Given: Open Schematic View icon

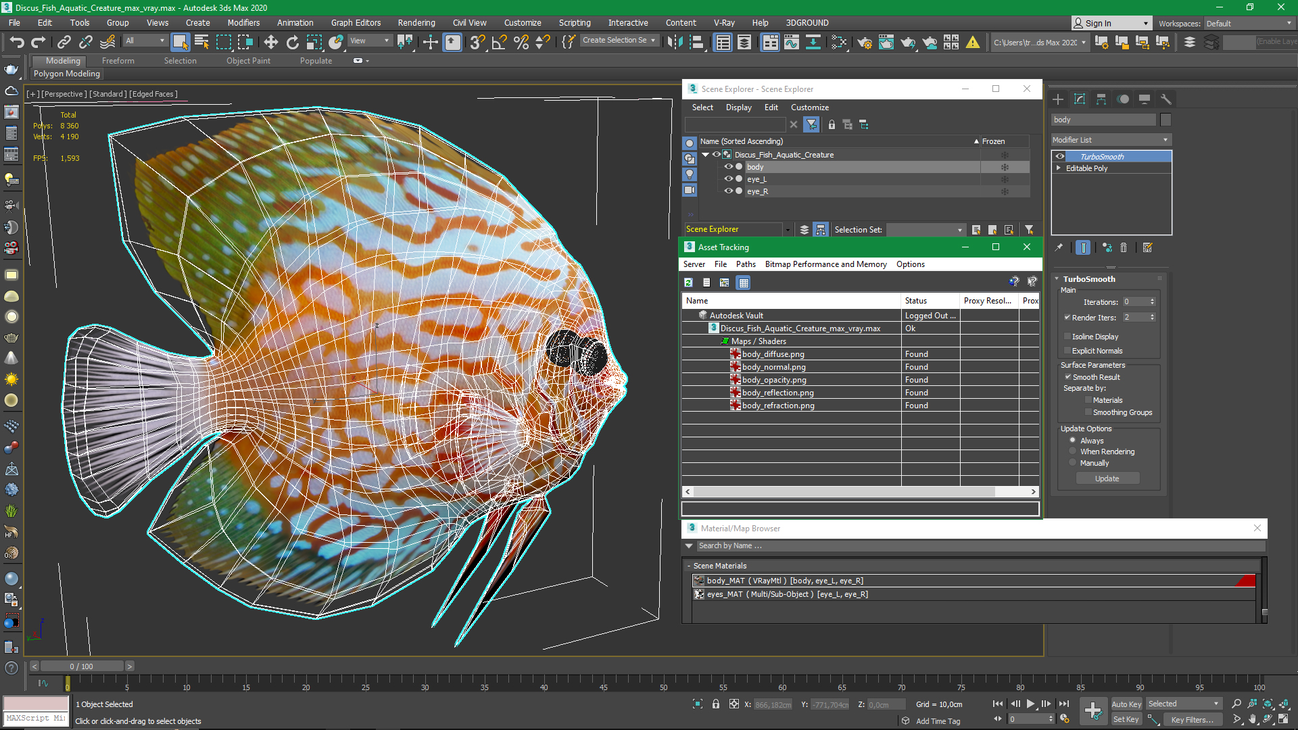Looking at the screenshot, I should click(x=813, y=42).
